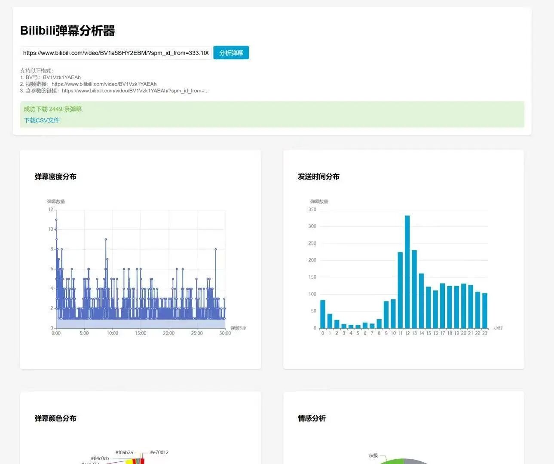Click the Bilibili video URL input field

(116, 53)
